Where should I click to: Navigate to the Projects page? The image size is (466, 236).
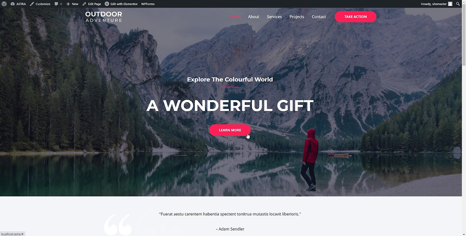[x=297, y=17]
